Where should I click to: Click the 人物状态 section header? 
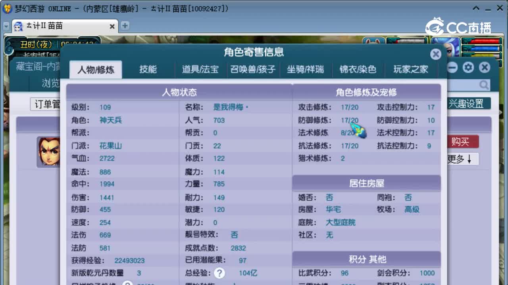(x=179, y=92)
